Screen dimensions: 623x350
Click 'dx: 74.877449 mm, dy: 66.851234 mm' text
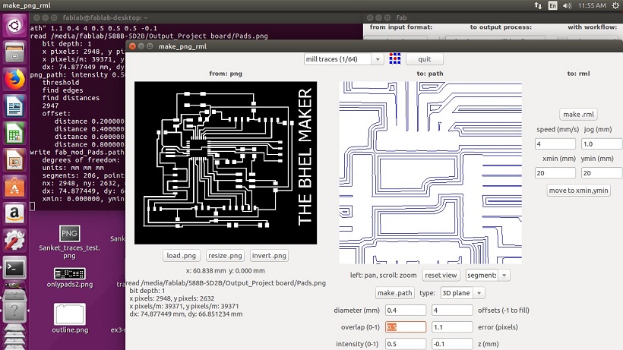click(x=186, y=314)
